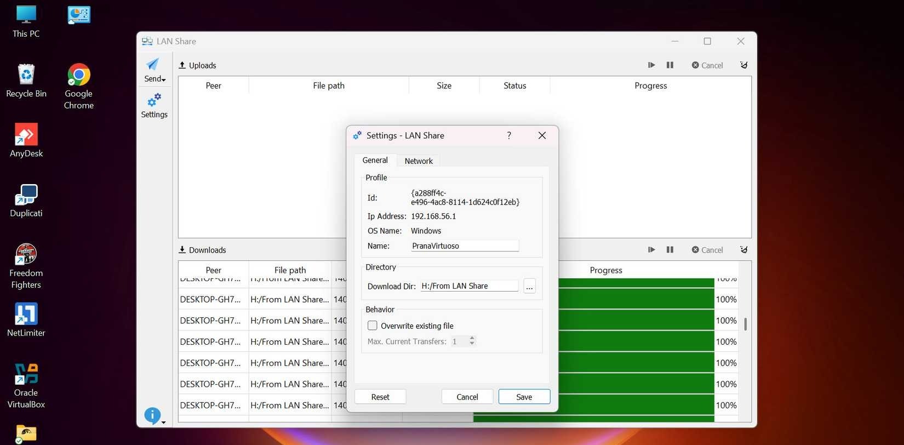The height and width of the screenshot is (445, 904).
Task: Open the Send menu in the sidebar
Action: pyautogui.click(x=155, y=70)
